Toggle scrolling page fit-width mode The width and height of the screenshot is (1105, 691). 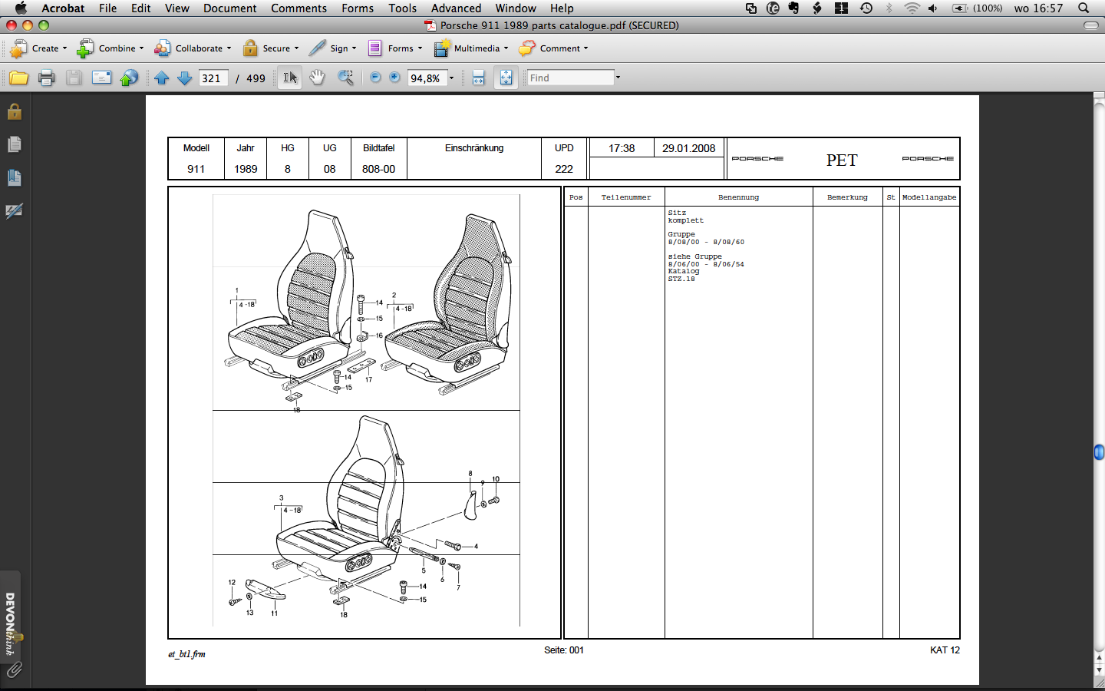point(478,78)
